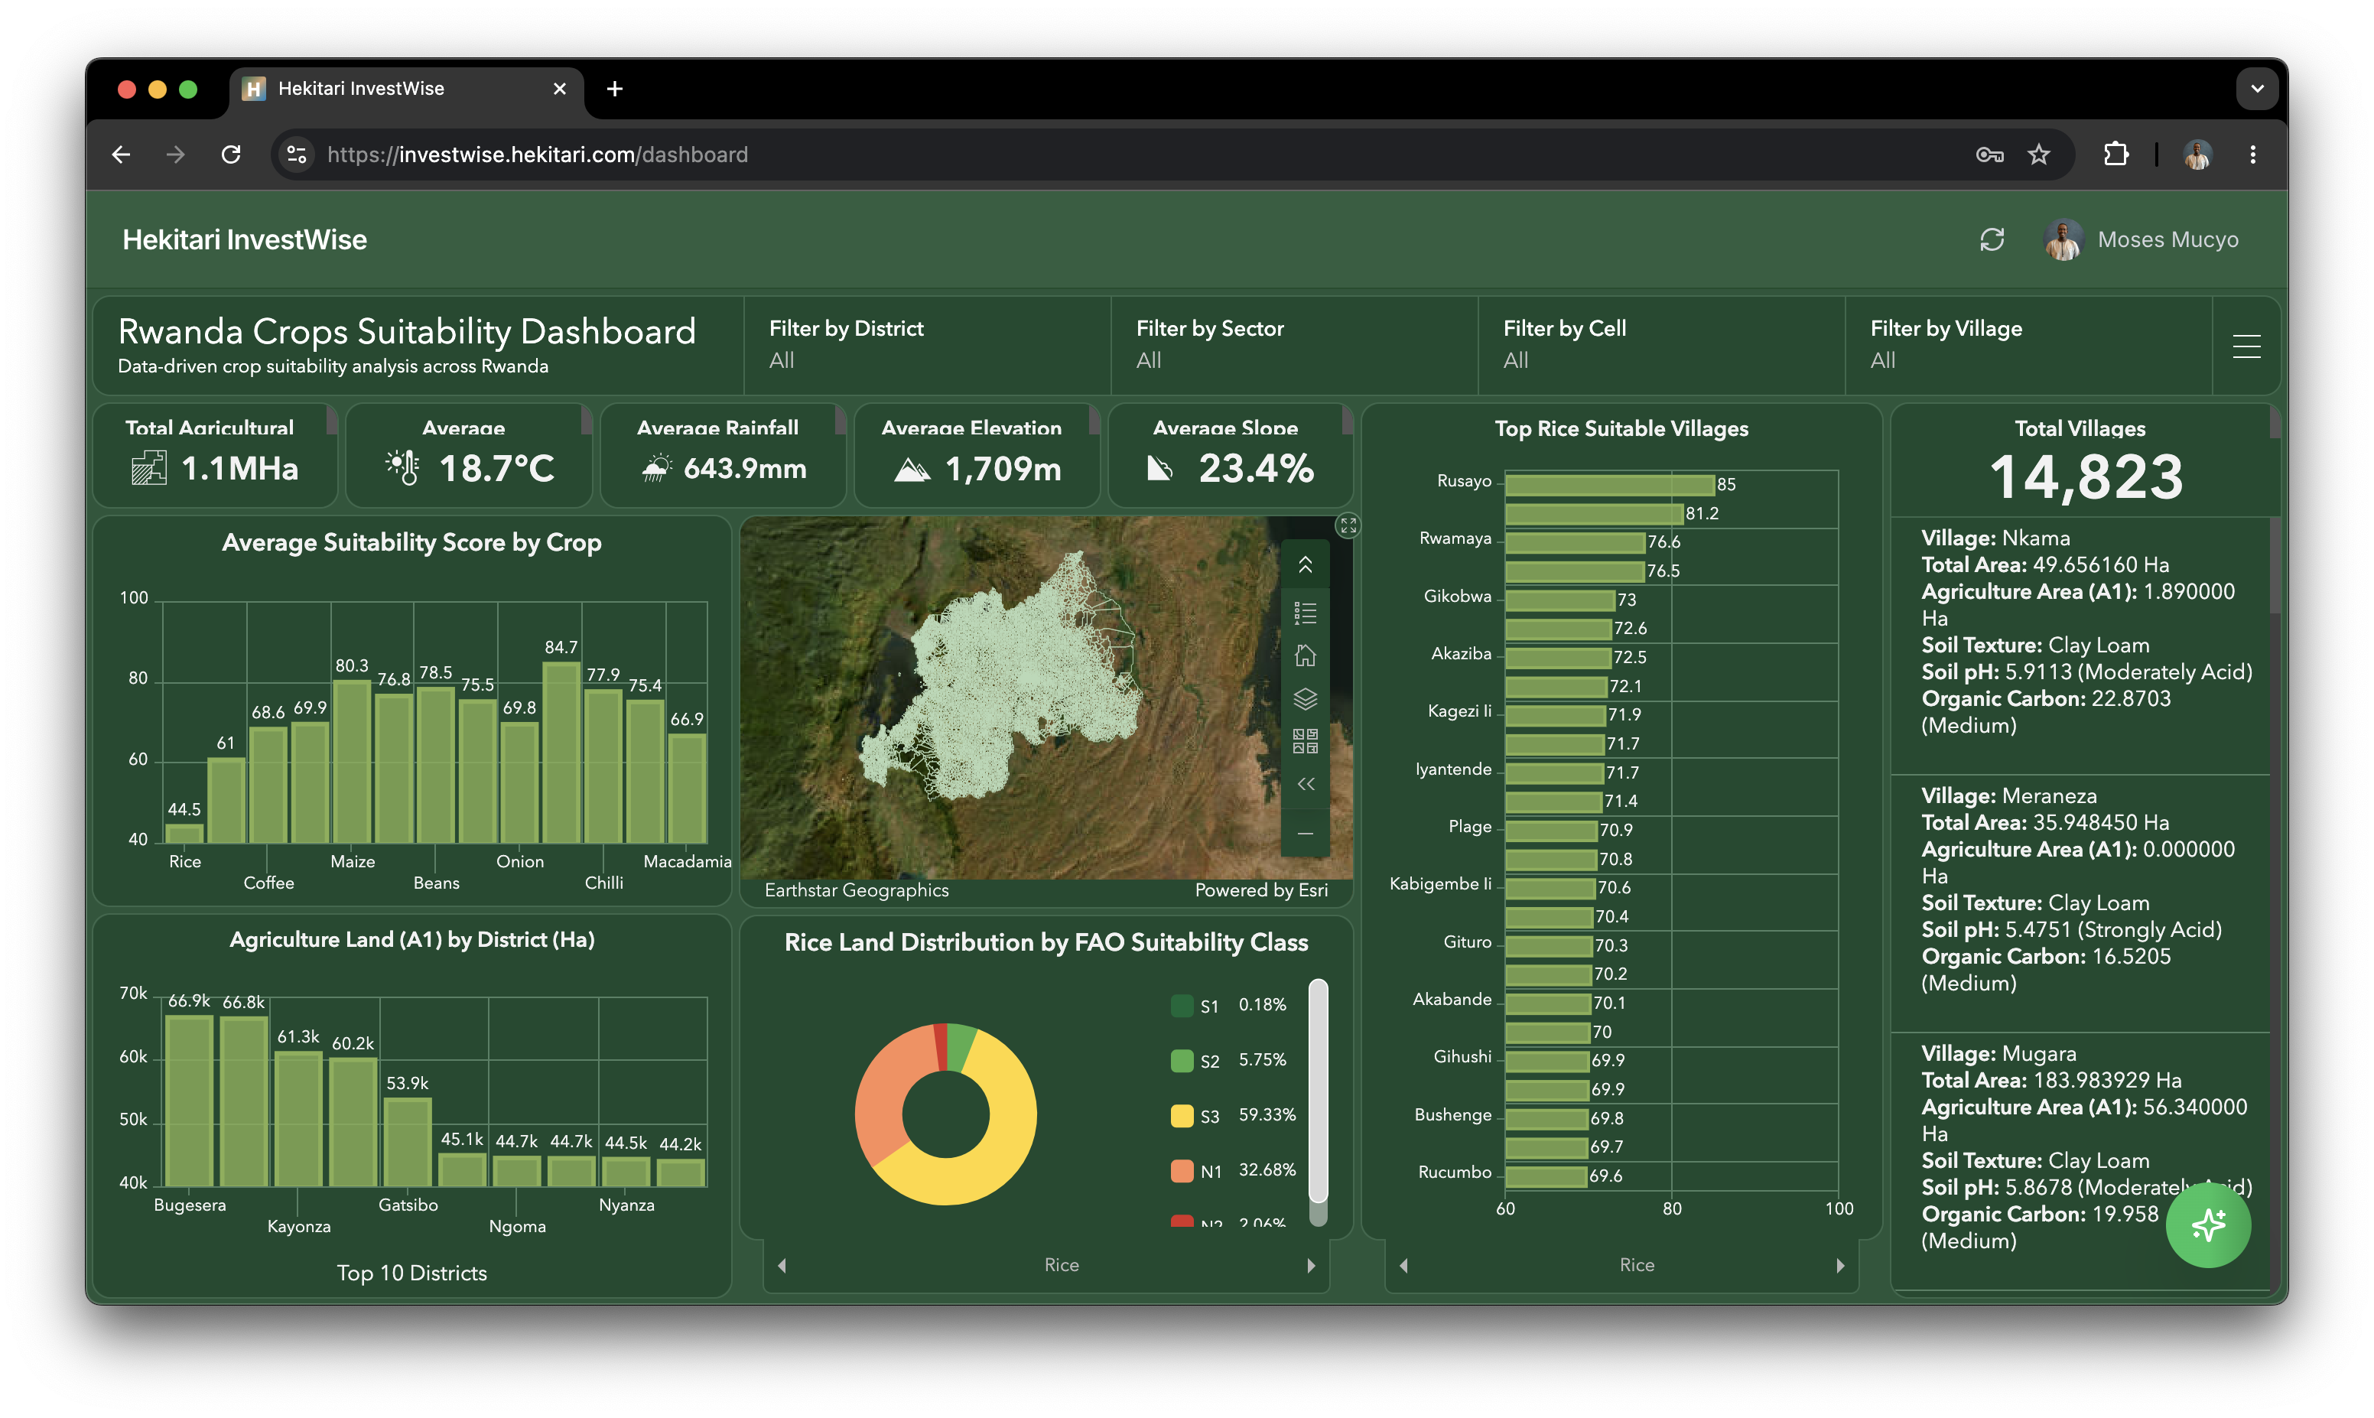Click the slope indicator icon

point(1159,468)
